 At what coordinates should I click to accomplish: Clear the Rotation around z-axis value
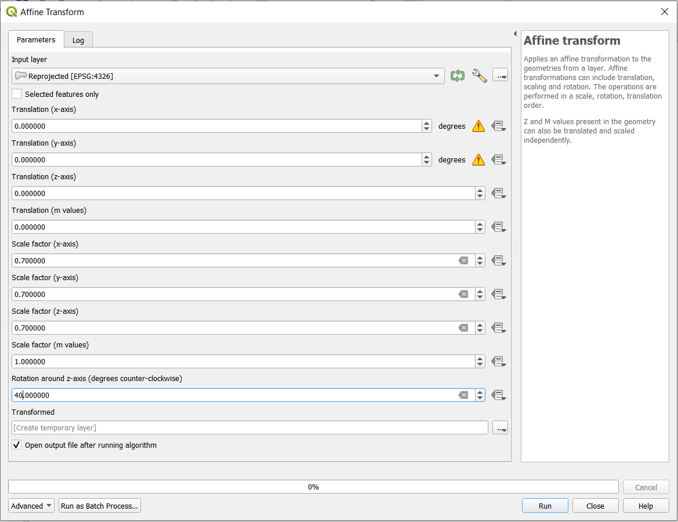click(x=463, y=396)
